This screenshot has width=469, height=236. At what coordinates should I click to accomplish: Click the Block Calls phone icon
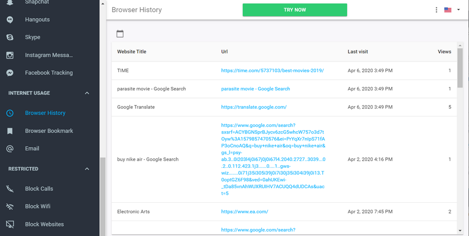point(10,189)
